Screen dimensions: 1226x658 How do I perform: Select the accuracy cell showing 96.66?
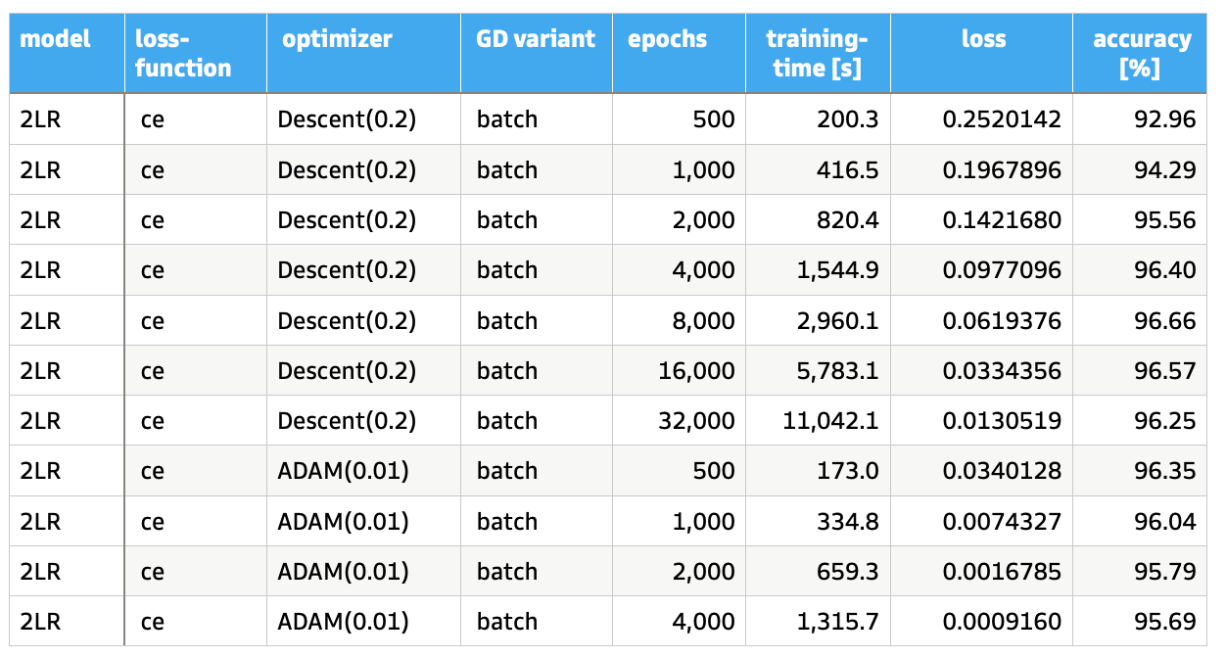(x=1168, y=321)
